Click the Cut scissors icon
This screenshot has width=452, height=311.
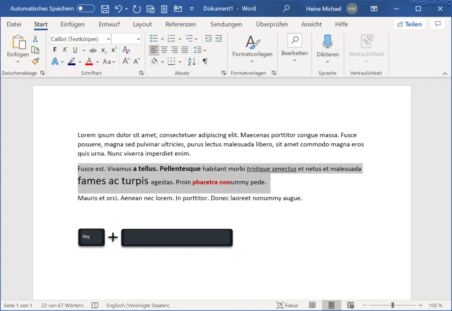35,38
